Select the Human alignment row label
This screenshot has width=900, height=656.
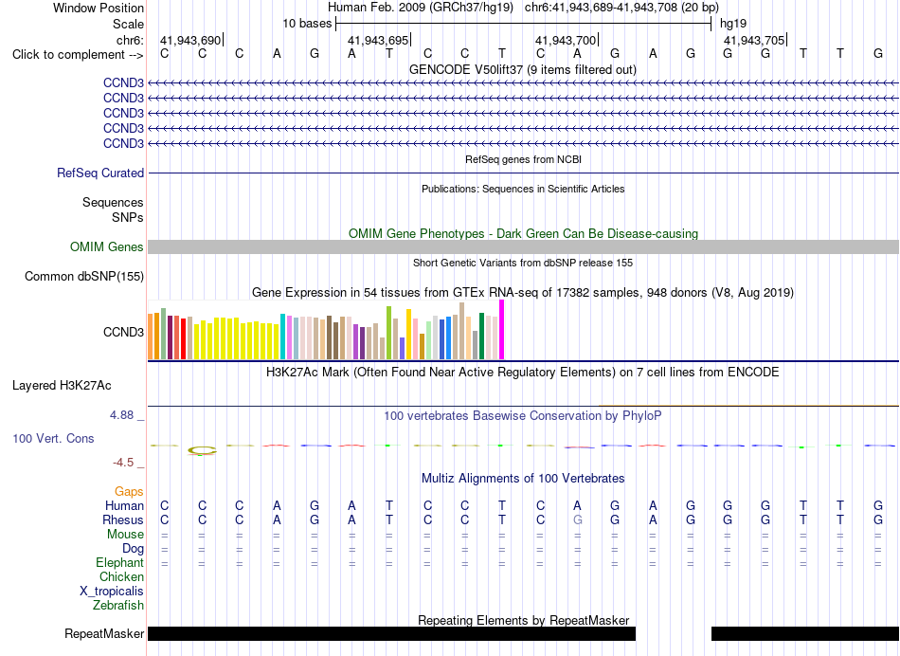click(x=124, y=505)
